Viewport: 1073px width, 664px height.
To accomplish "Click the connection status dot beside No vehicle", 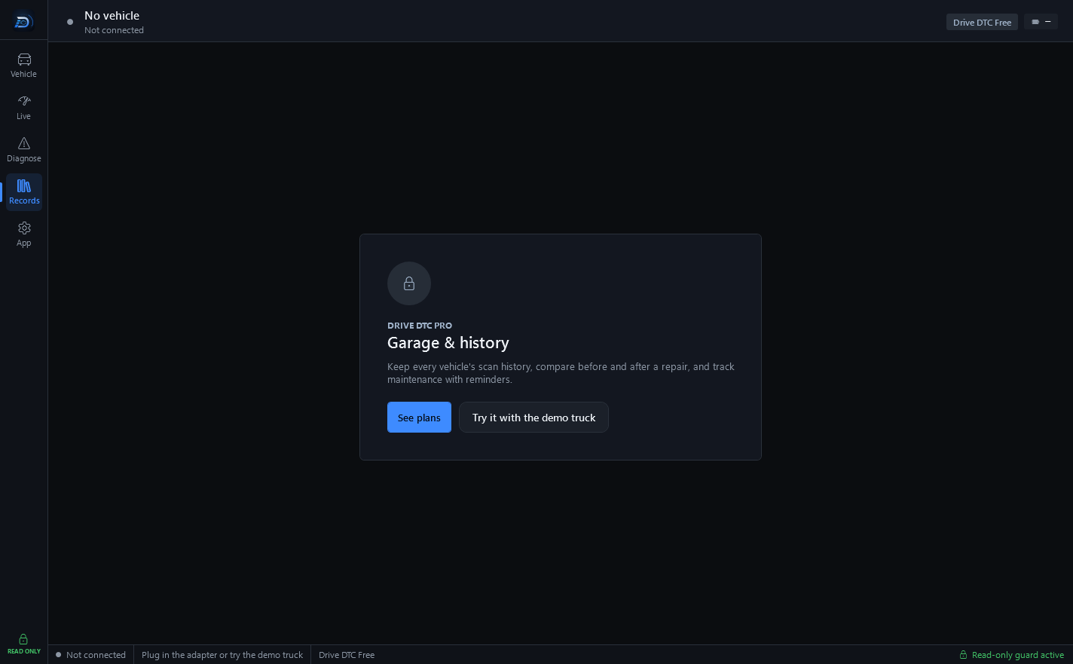I will (70, 22).
